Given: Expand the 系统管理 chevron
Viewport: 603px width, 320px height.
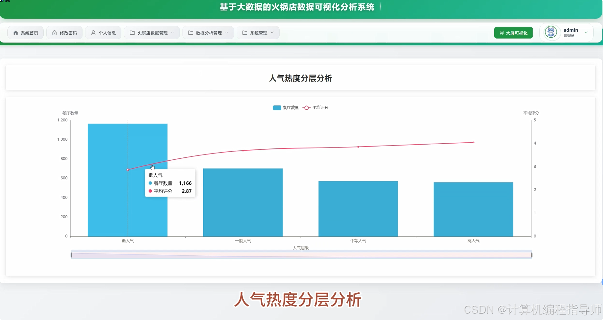Looking at the screenshot, I should [272, 33].
